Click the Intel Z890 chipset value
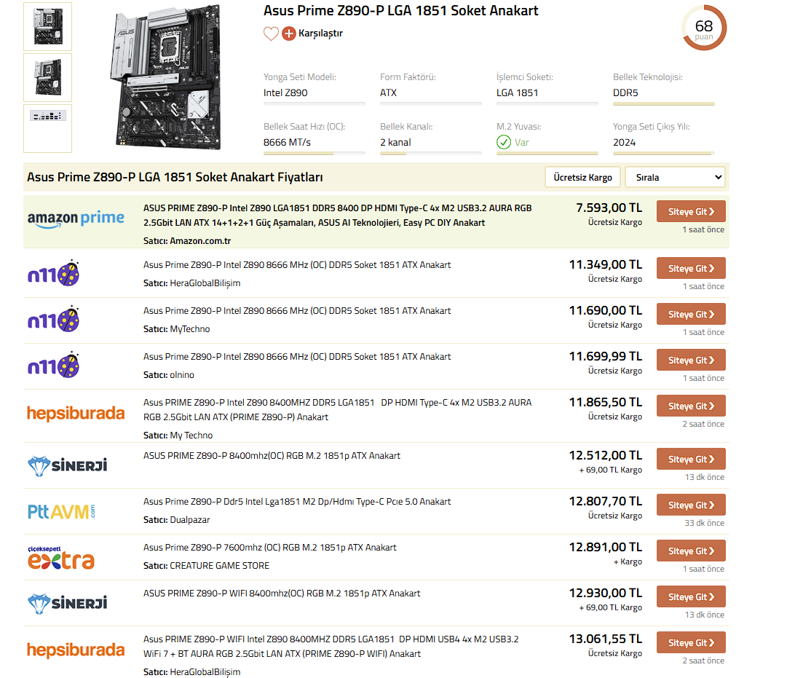Screen dimensions: 795x678 click(x=285, y=92)
